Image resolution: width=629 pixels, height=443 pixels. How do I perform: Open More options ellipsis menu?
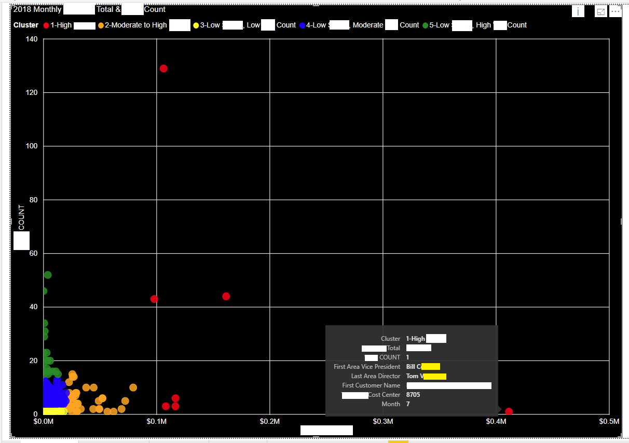point(616,11)
